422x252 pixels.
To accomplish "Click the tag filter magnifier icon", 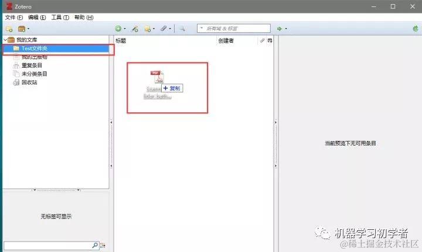I will point(95,246).
